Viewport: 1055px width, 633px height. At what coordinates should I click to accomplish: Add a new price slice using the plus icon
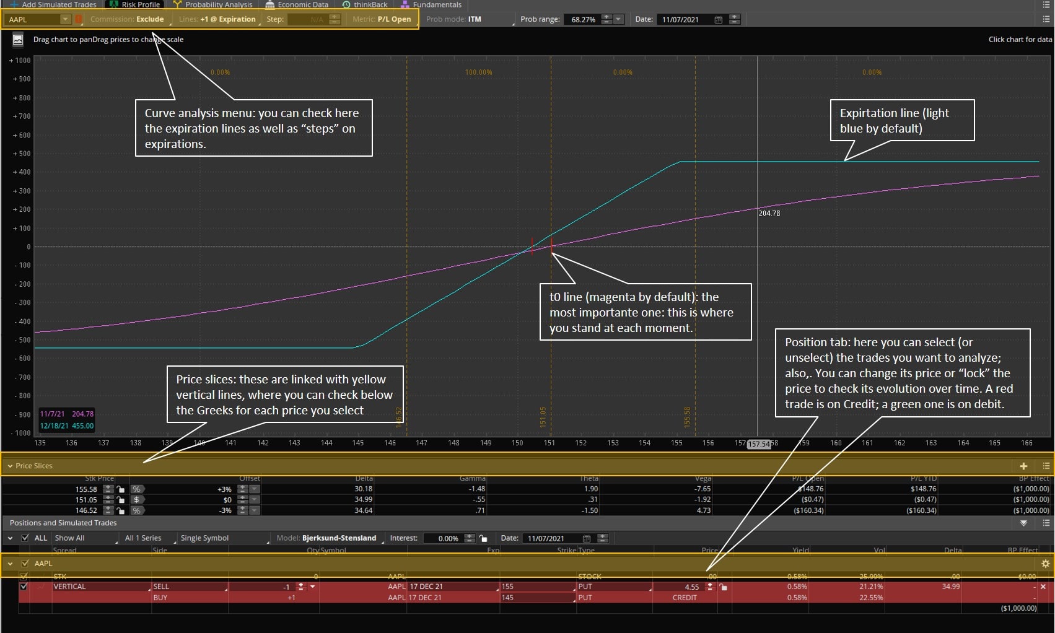pyautogui.click(x=1024, y=466)
